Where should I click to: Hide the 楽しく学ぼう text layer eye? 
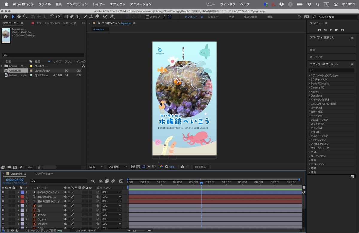coord(3,197)
